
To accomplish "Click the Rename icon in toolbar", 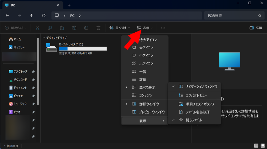I will click(x=74, y=28).
